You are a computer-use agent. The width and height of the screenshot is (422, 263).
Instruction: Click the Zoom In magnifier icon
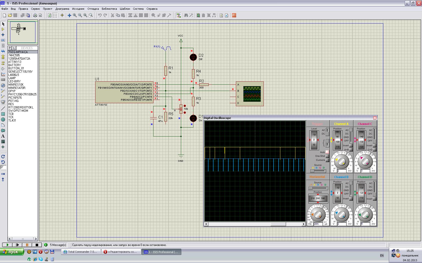click(x=75, y=15)
